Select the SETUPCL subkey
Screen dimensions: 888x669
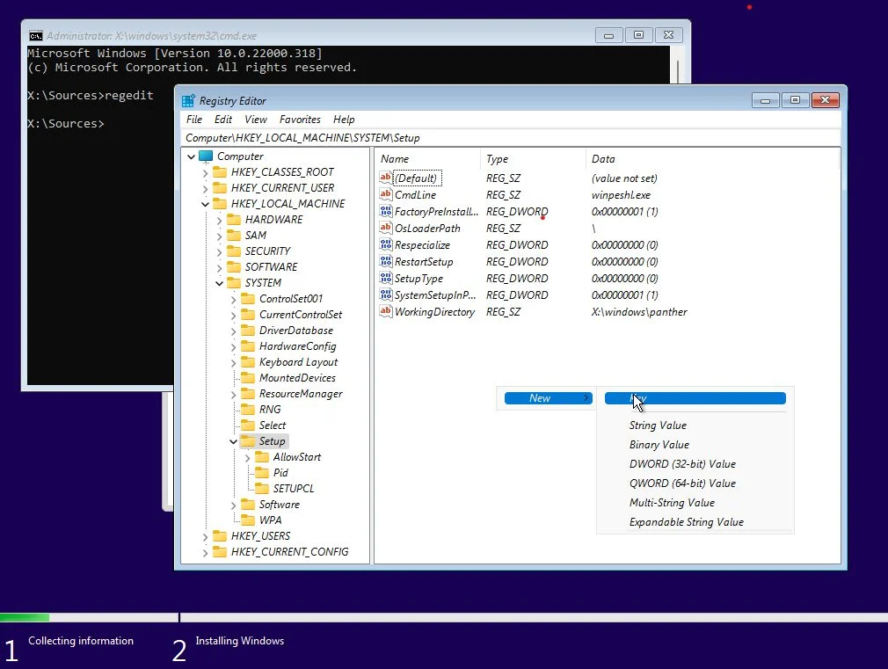point(294,488)
